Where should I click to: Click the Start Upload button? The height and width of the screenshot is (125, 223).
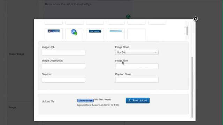(x=138, y=100)
